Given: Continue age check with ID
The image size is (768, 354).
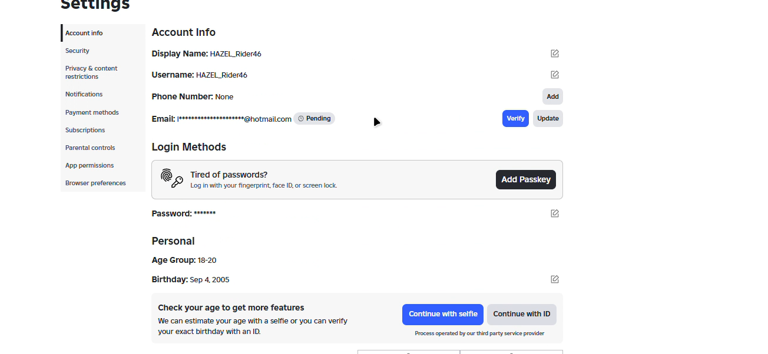Looking at the screenshot, I should click(522, 314).
